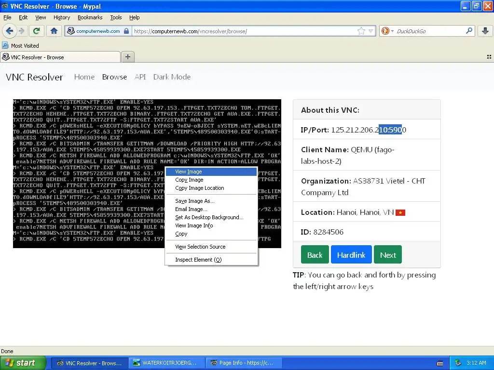
Task: Bookmark this page with the star icon
Action: point(361,31)
